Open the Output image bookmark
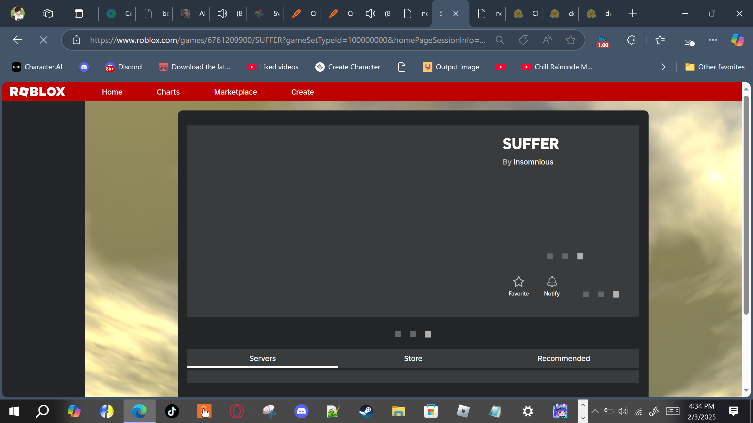 pos(451,67)
